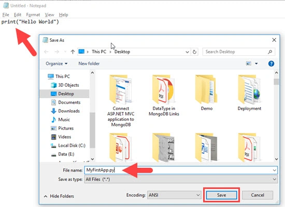Viewport: 285px width, 207px height.
Task: Click New folder in the toolbar
Action: (x=89, y=63)
